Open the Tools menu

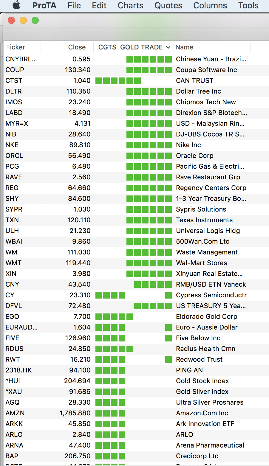(248, 5)
